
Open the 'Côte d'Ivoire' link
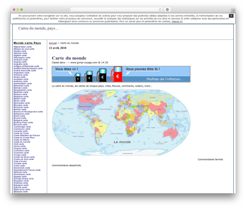click(x=20, y=161)
